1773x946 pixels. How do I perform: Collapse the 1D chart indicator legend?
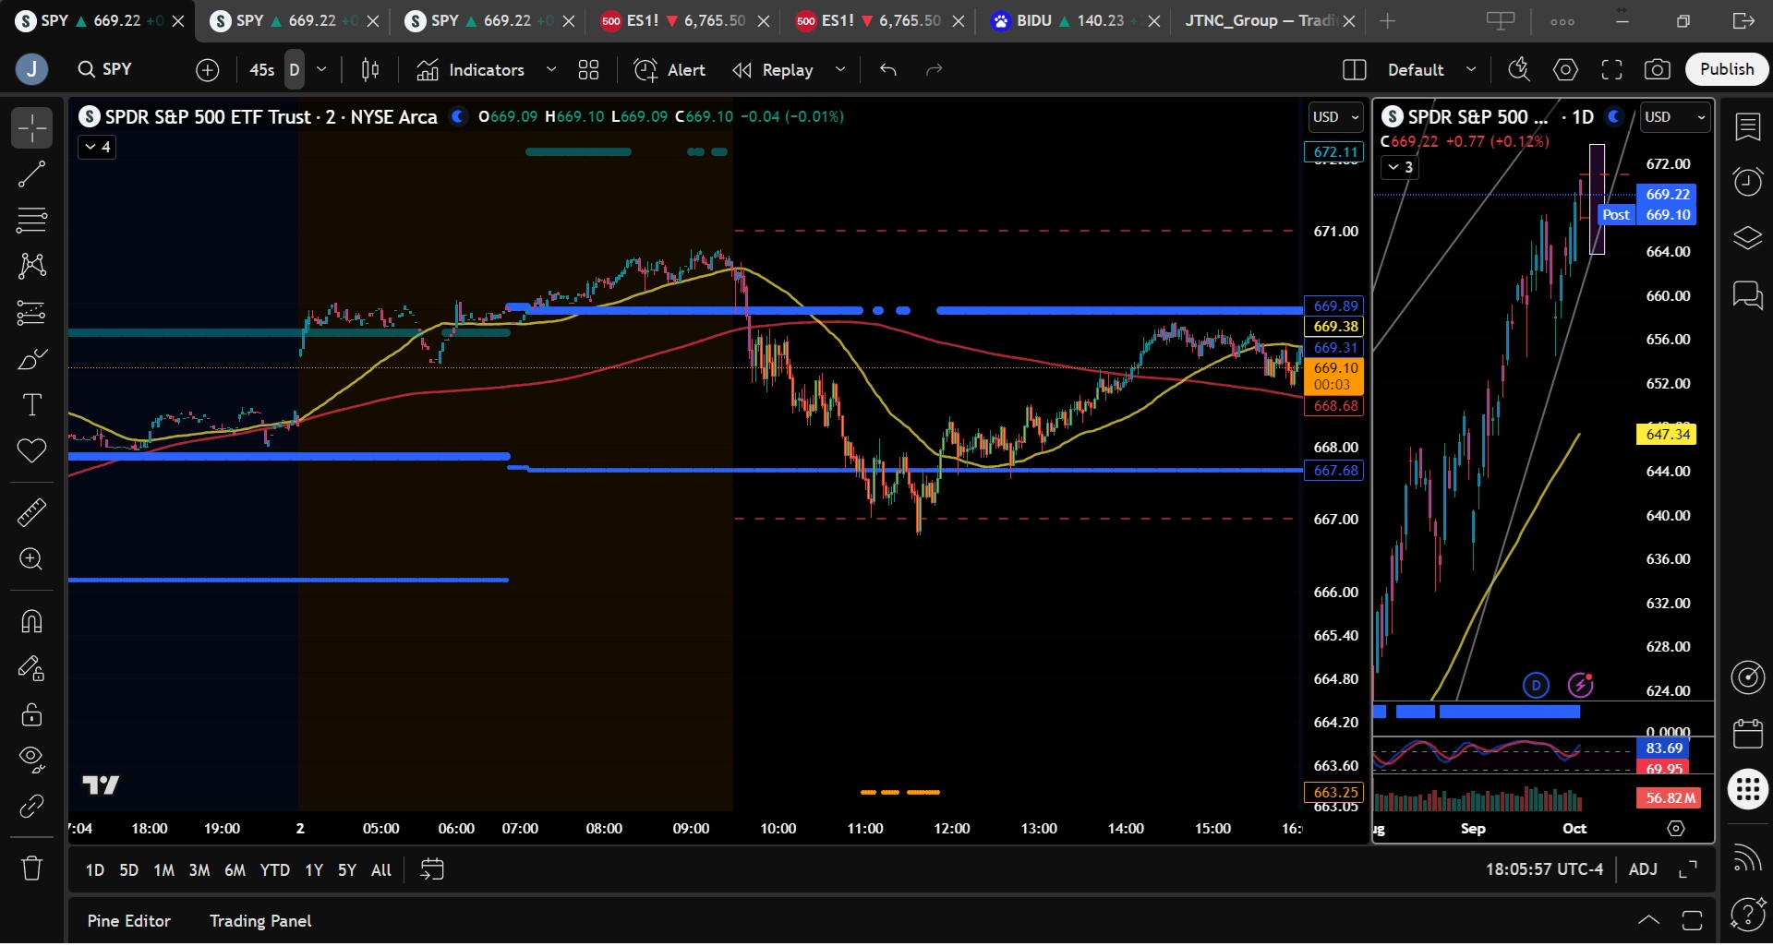click(1400, 167)
